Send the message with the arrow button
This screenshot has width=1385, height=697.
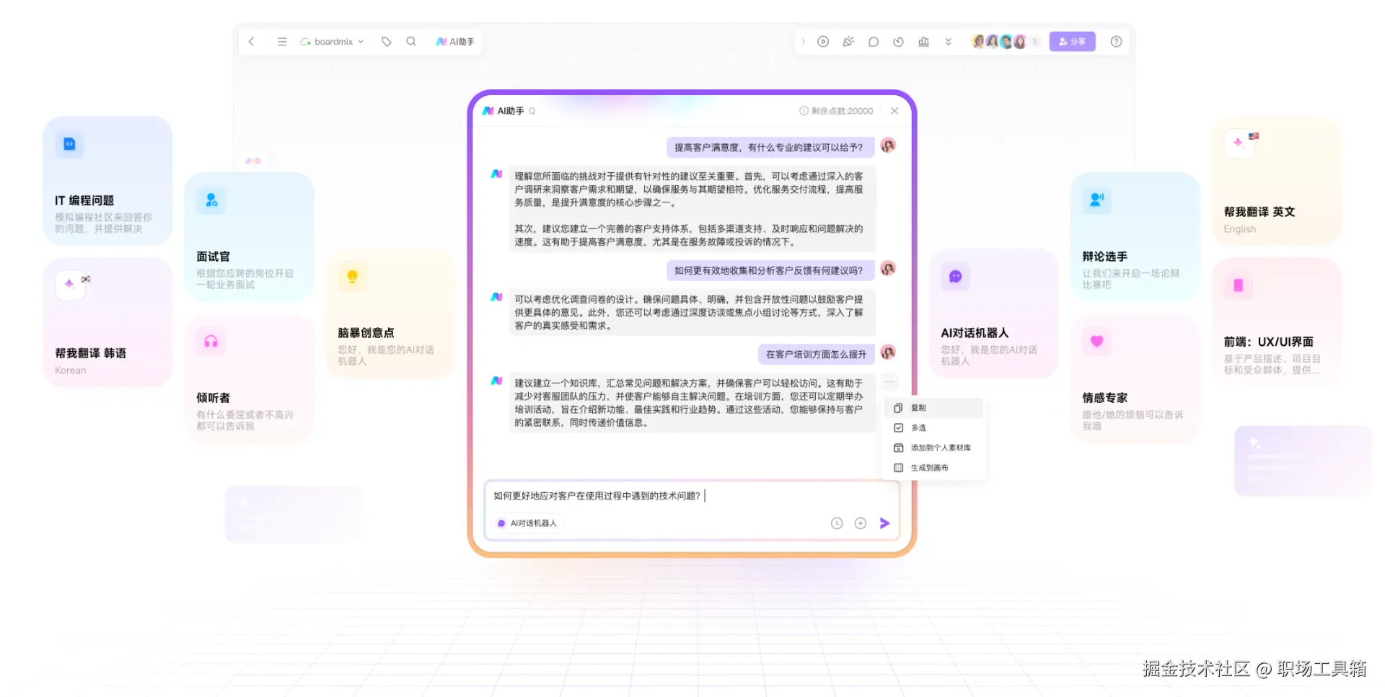click(x=885, y=523)
